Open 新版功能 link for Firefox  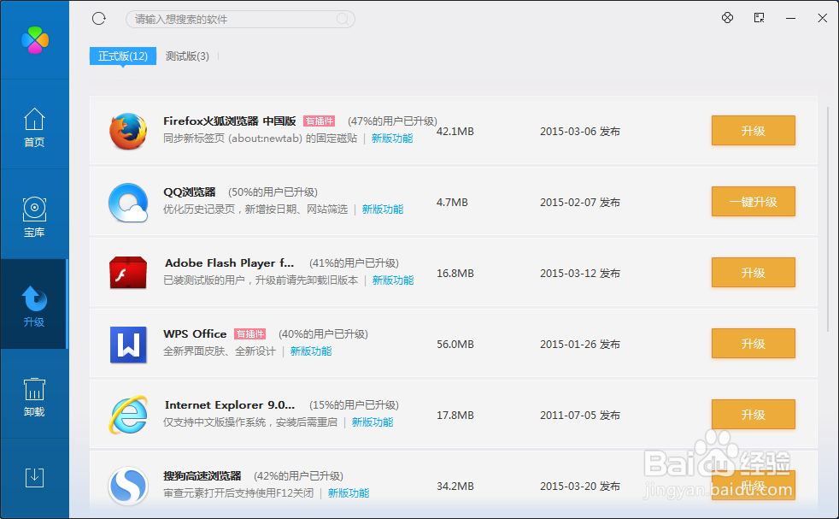pyautogui.click(x=392, y=139)
